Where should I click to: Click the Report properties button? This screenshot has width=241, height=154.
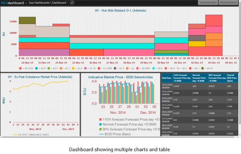tap(228, 2)
